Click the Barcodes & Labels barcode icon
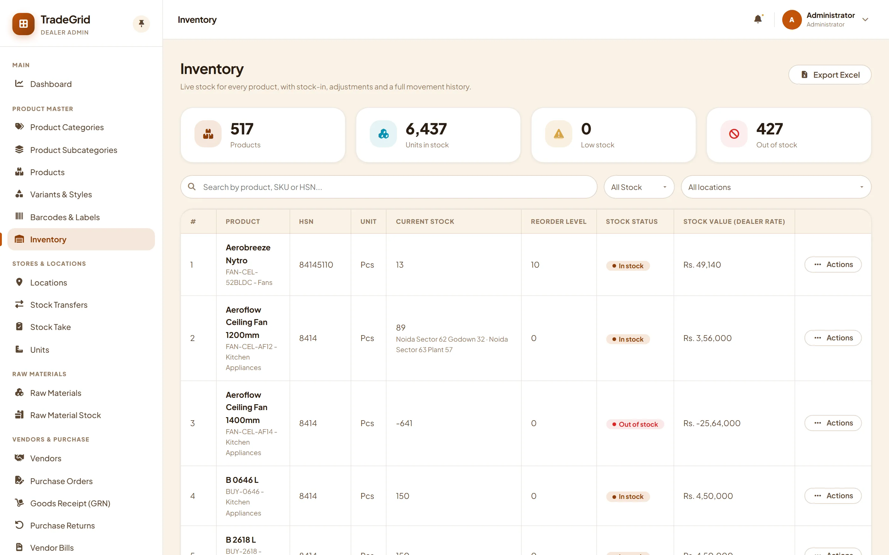 tap(19, 216)
